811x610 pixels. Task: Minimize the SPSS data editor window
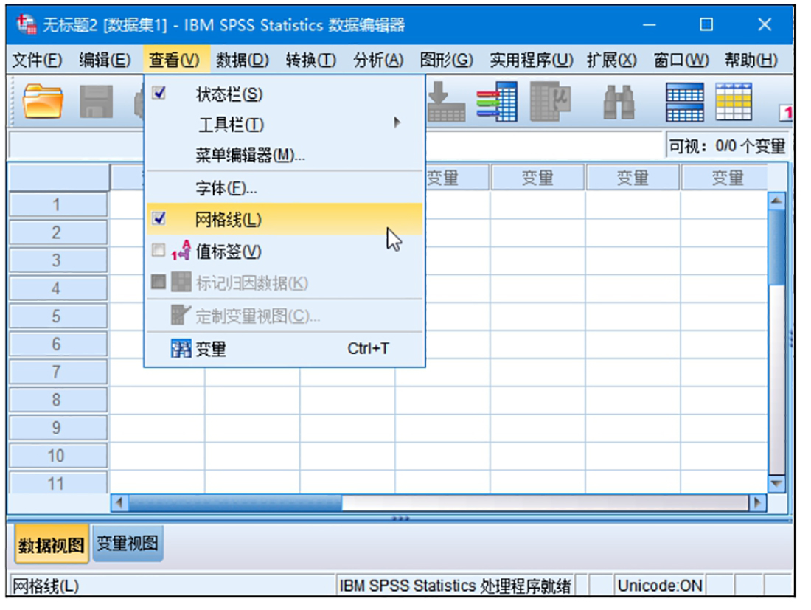(x=649, y=24)
